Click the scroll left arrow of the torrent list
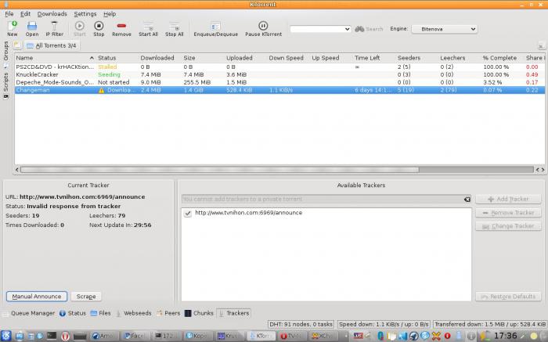The image size is (548, 342). [x=16, y=170]
